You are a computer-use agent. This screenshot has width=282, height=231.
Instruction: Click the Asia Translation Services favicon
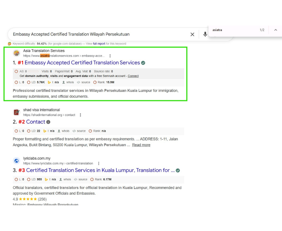(16, 53)
